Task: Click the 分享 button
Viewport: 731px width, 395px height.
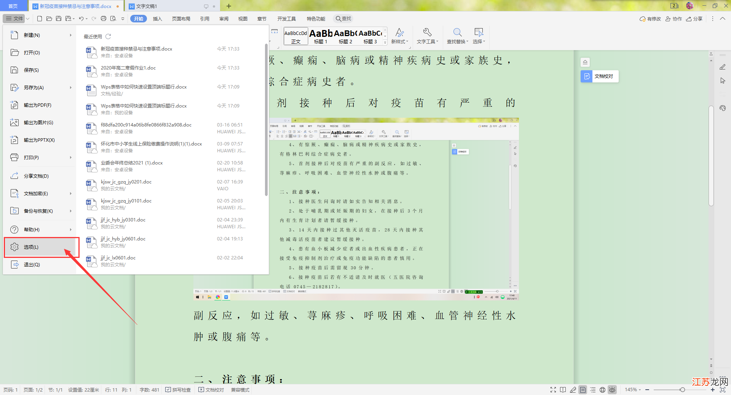Action: [x=694, y=19]
